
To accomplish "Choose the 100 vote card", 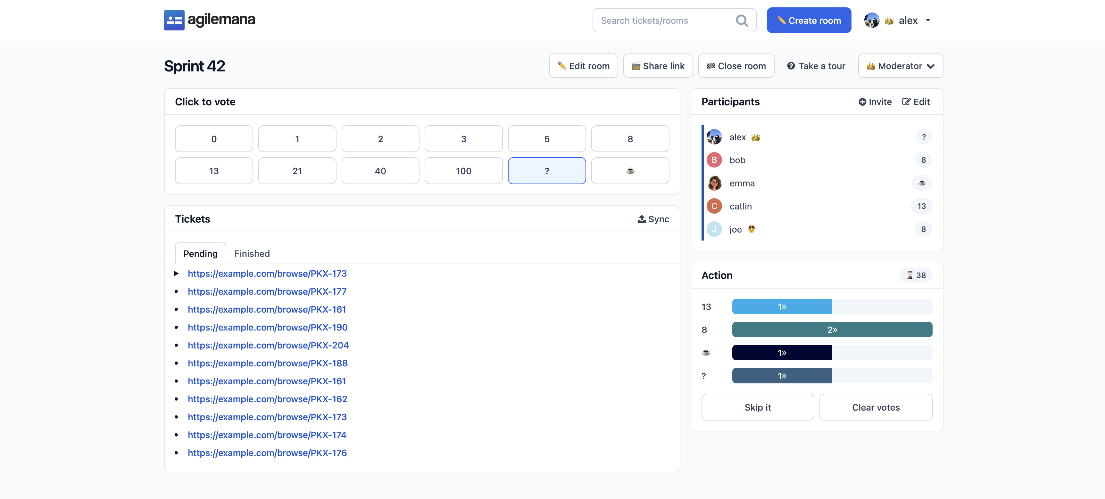I will click(x=463, y=171).
